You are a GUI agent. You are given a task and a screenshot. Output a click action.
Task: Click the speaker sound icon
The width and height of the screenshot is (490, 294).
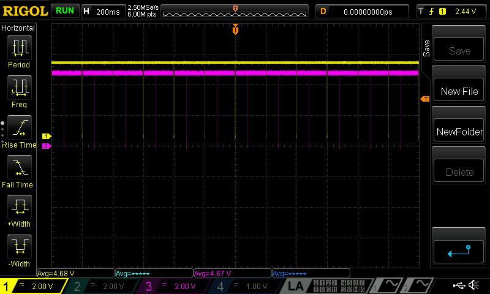coord(473,285)
